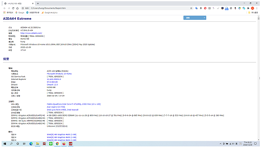
Task: Open File Explorer from the taskbar
Action: click(x=38, y=144)
